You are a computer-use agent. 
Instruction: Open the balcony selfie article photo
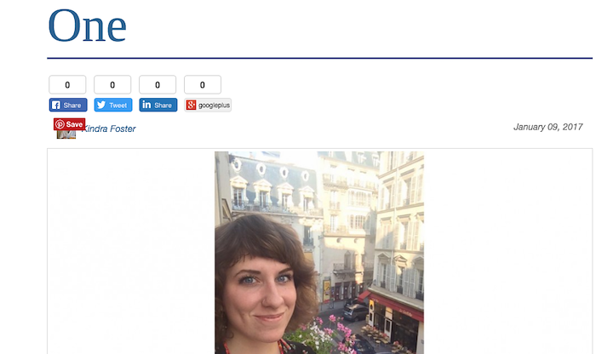coord(319,253)
